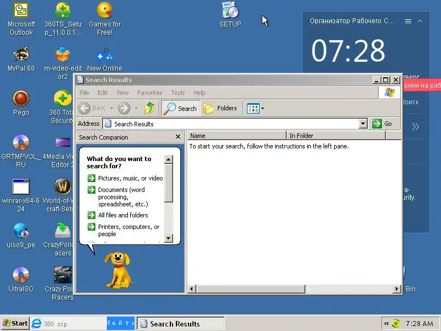
Task: Select the uiso9_pe desktop icon
Action: (x=21, y=236)
